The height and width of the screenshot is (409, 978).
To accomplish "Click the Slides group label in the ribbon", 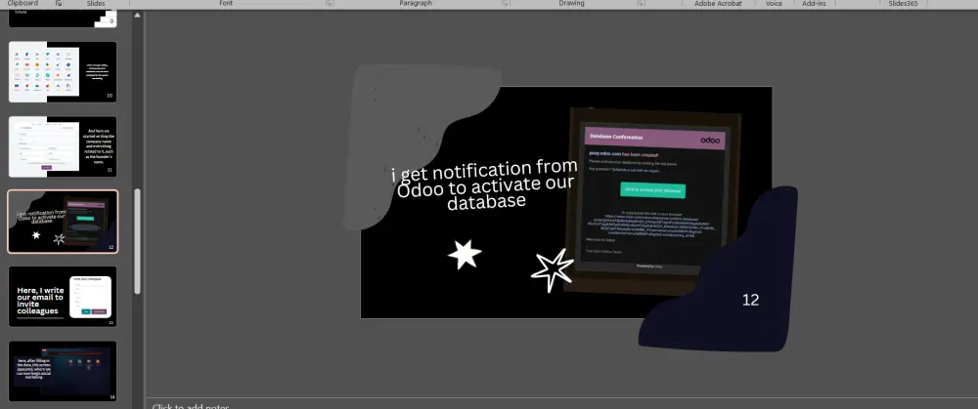I will tap(96, 4).
